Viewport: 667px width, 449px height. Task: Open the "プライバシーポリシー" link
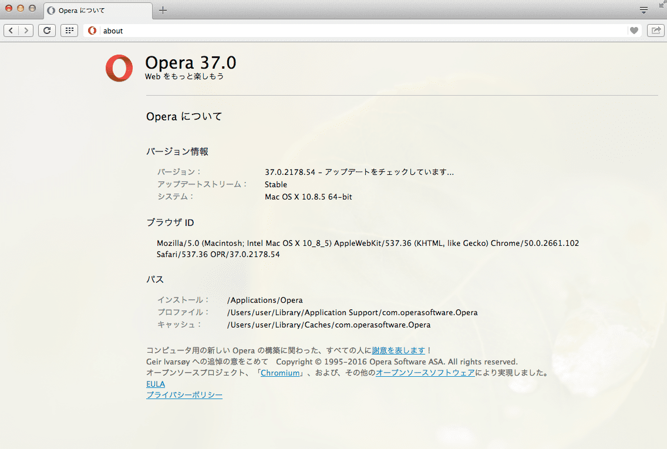click(184, 395)
